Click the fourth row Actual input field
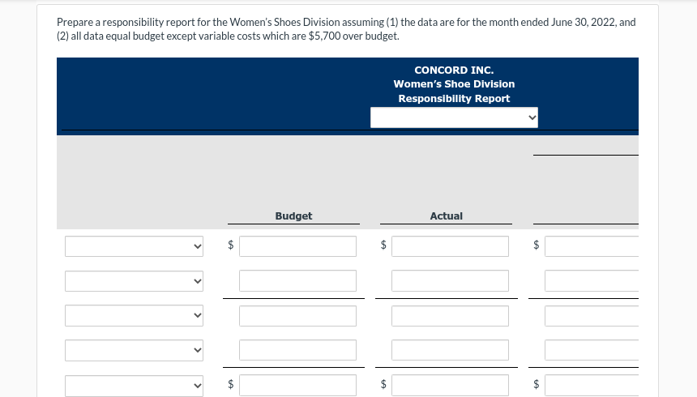The width and height of the screenshot is (697, 397). [451, 350]
